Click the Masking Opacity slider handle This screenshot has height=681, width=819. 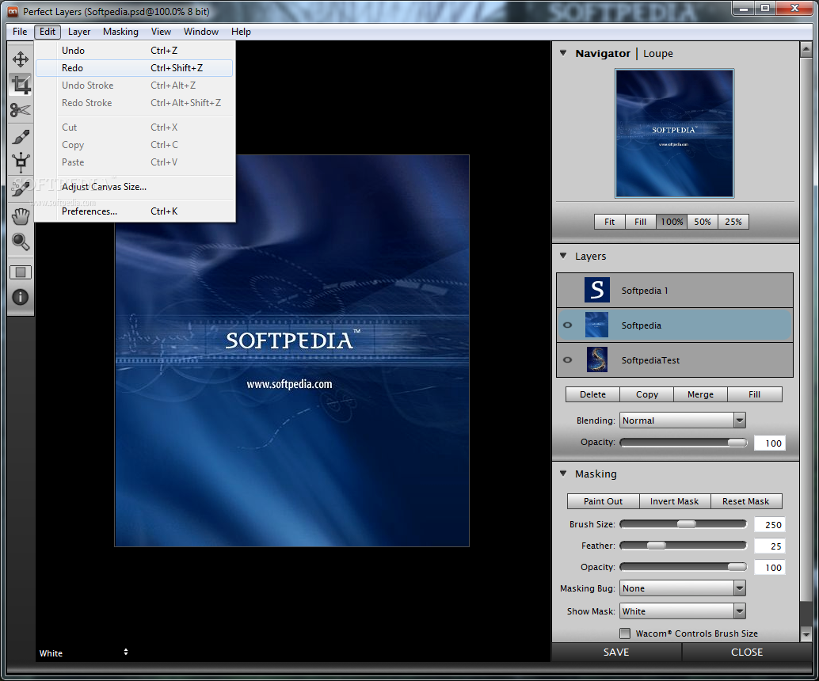pyautogui.click(x=737, y=567)
